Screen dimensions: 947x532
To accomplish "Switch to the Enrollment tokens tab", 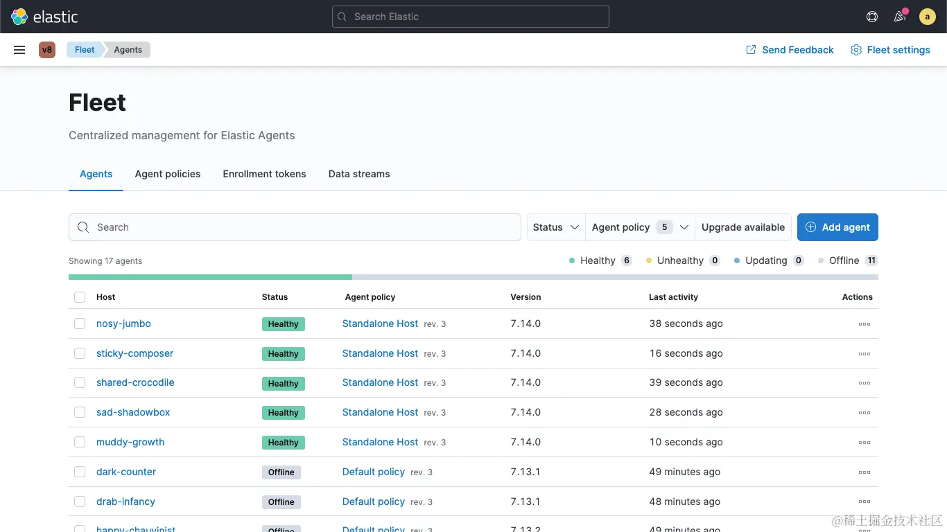I will 264,174.
